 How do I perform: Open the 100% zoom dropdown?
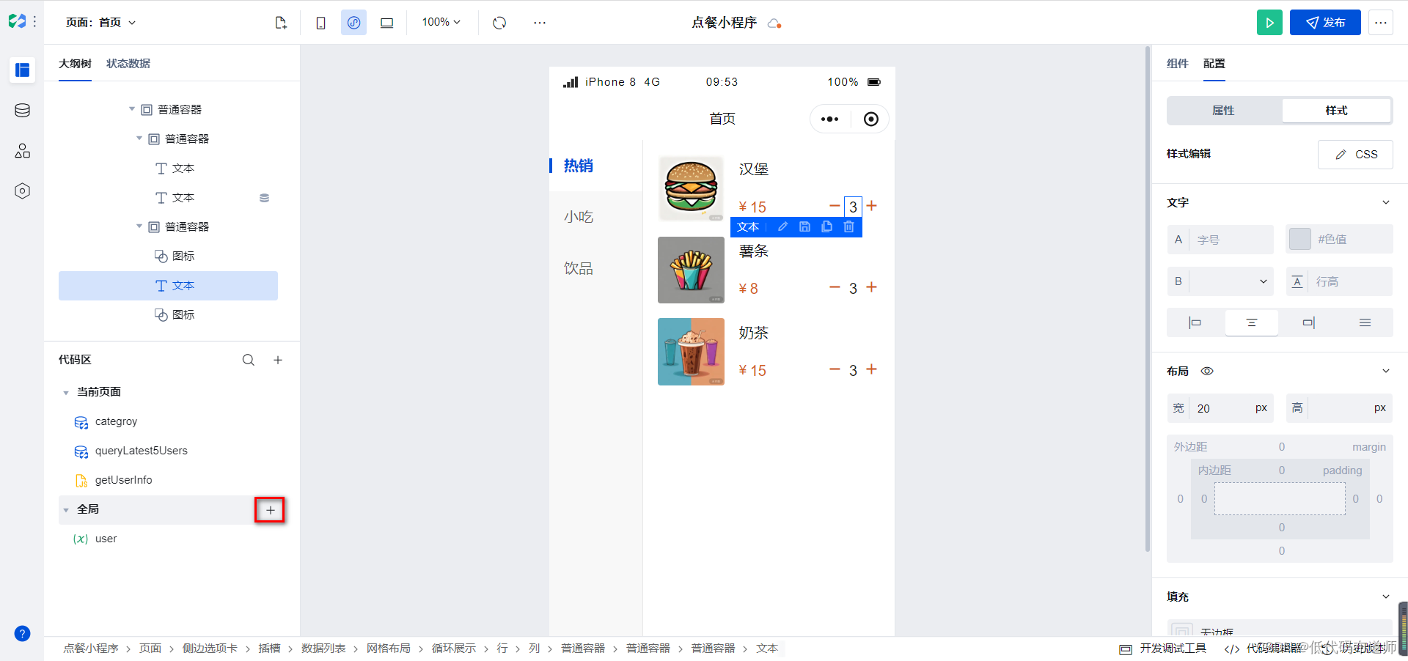point(441,23)
